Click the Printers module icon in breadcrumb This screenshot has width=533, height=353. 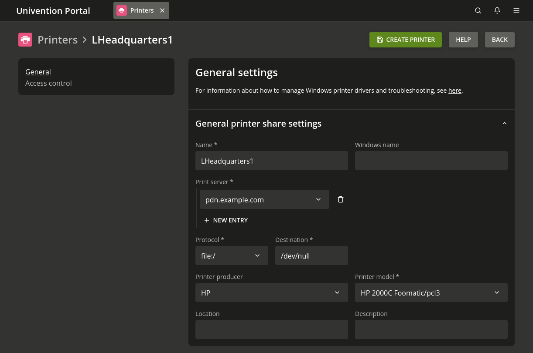[25, 40]
